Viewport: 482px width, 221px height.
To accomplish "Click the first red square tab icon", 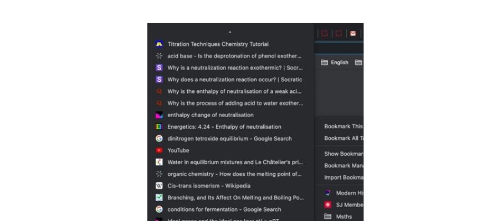I will (324, 33).
